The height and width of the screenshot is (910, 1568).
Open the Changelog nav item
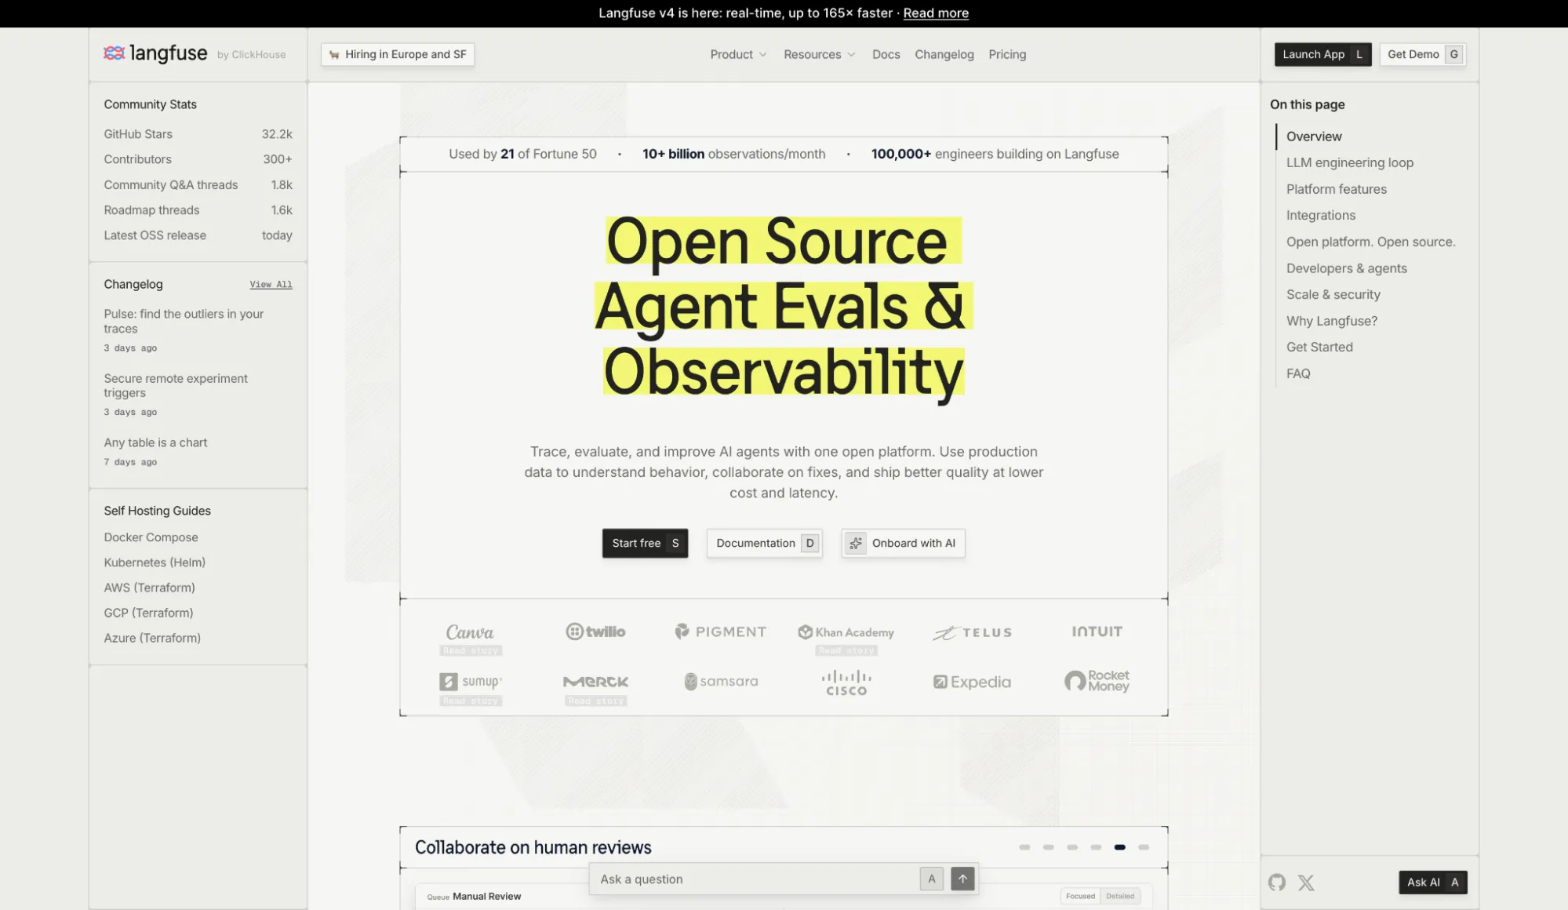coord(944,54)
